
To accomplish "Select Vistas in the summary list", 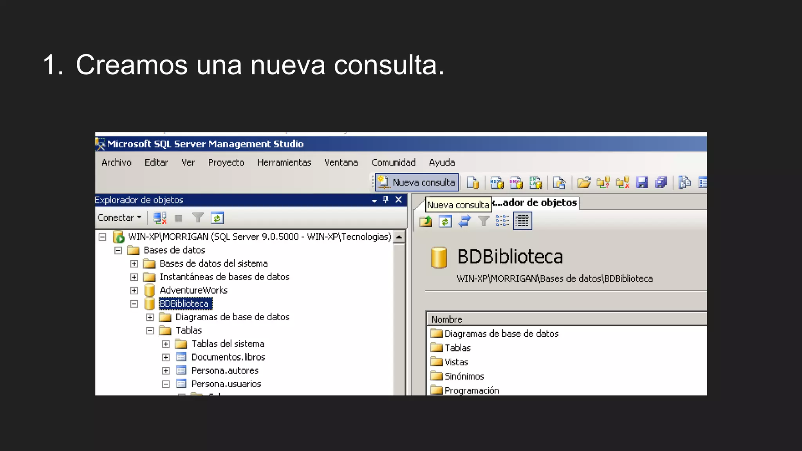I will click(x=456, y=362).
